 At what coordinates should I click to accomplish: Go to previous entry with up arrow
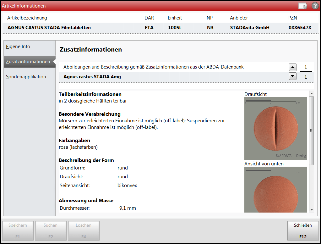pyautogui.click(x=293, y=67)
